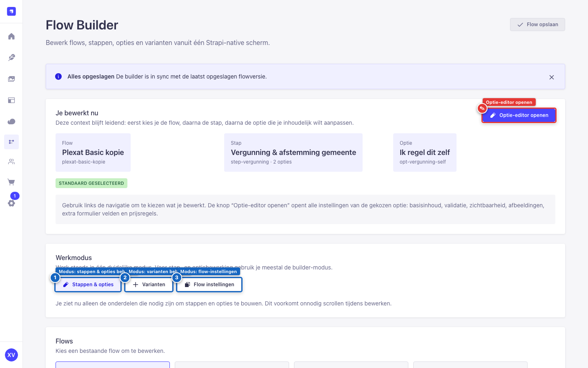Screen dimensions: 588x368
Task: Open the cloud deploy icon in the sidebar
Action: tap(11, 121)
